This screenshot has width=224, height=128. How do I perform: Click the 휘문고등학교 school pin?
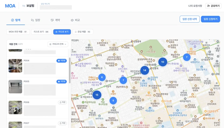click(202, 67)
